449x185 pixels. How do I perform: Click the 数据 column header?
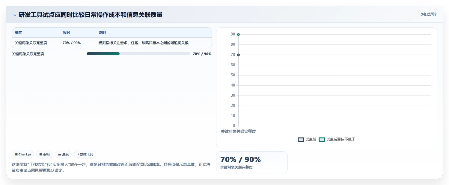tap(66, 33)
